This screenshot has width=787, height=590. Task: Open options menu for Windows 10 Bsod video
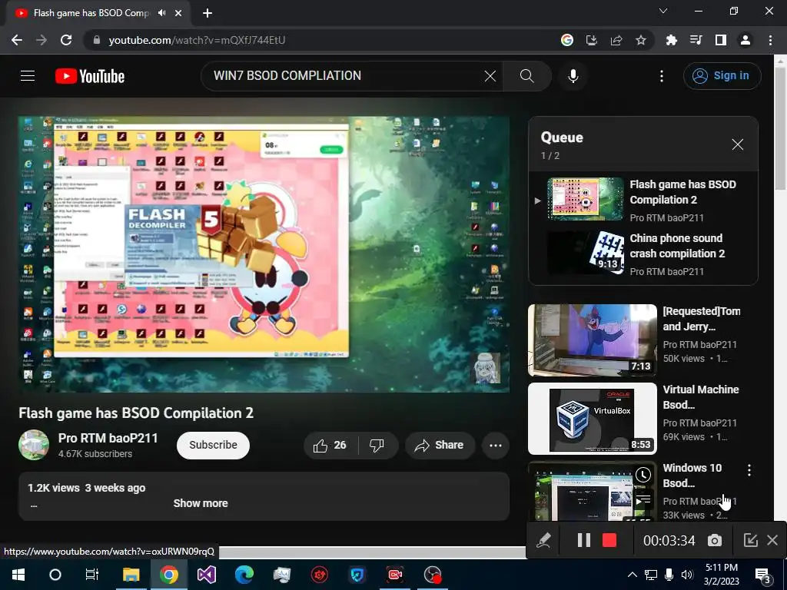coord(749,470)
